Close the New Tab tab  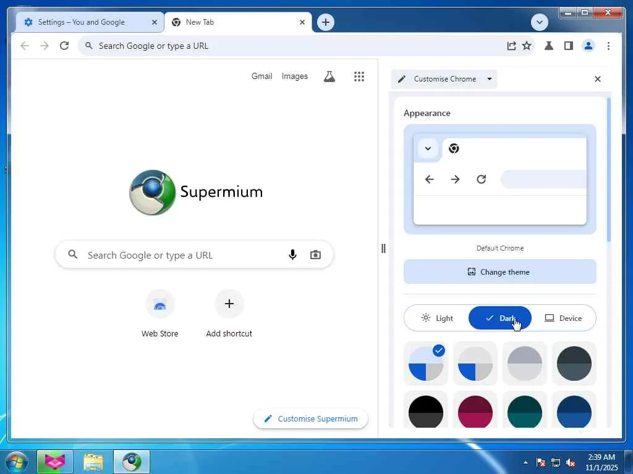pos(302,22)
